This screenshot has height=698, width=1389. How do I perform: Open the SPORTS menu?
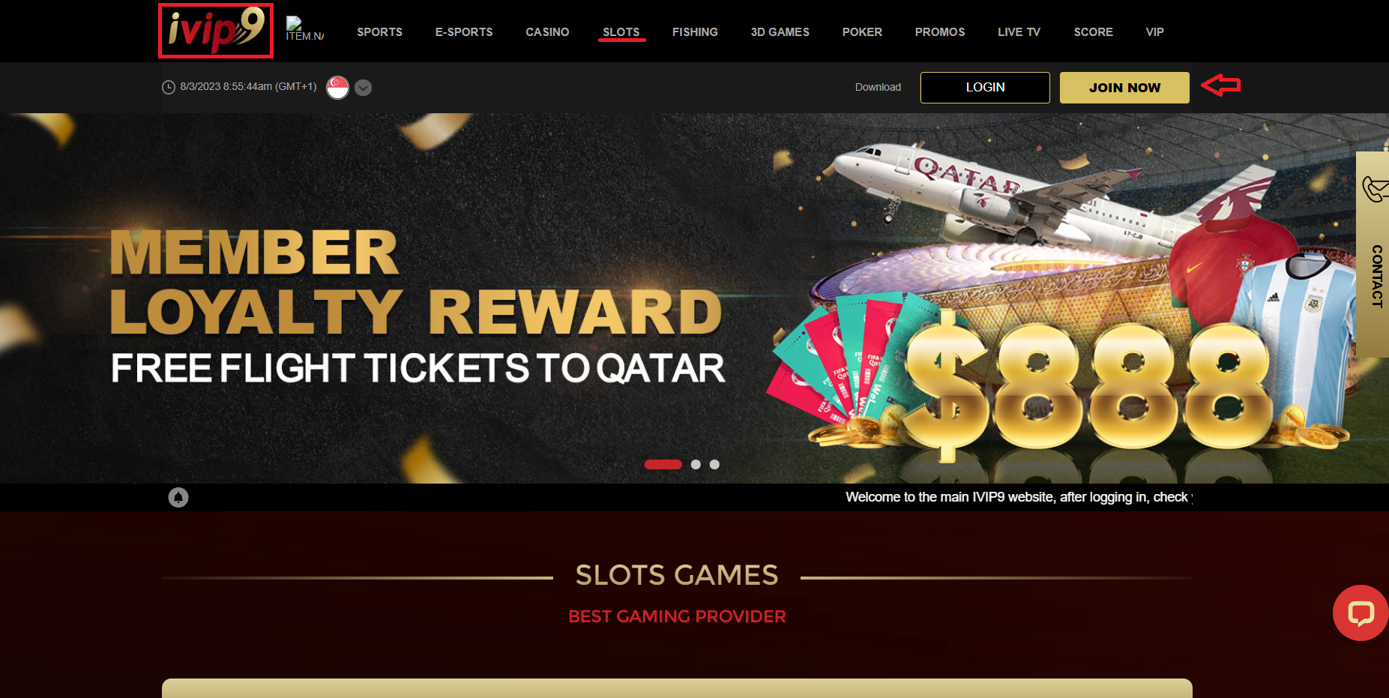click(x=379, y=32)
